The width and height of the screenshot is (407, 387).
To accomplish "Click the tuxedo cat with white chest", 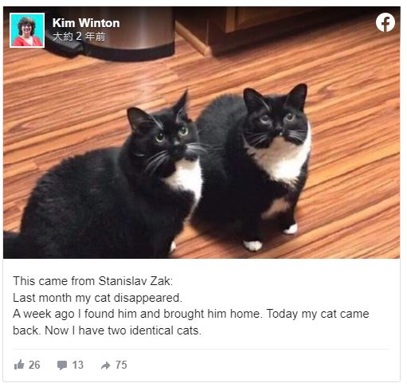I will (x=255, y=165).
